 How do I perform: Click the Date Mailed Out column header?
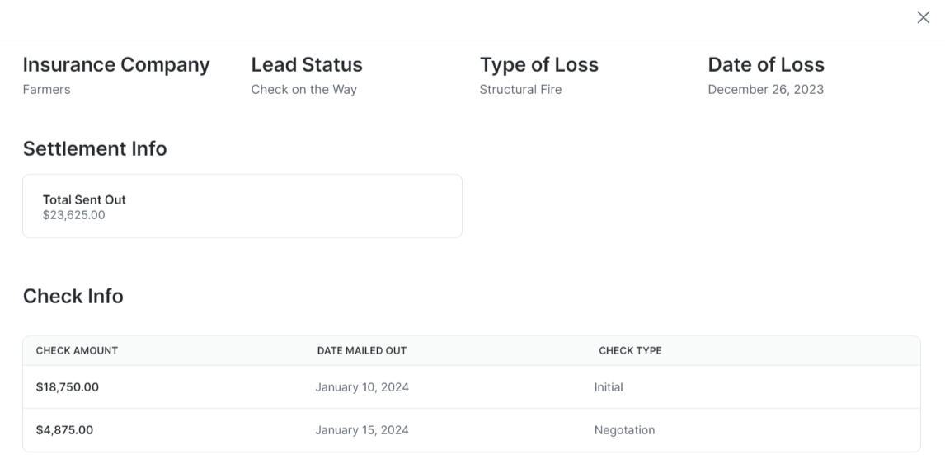(x=362, y=350)
